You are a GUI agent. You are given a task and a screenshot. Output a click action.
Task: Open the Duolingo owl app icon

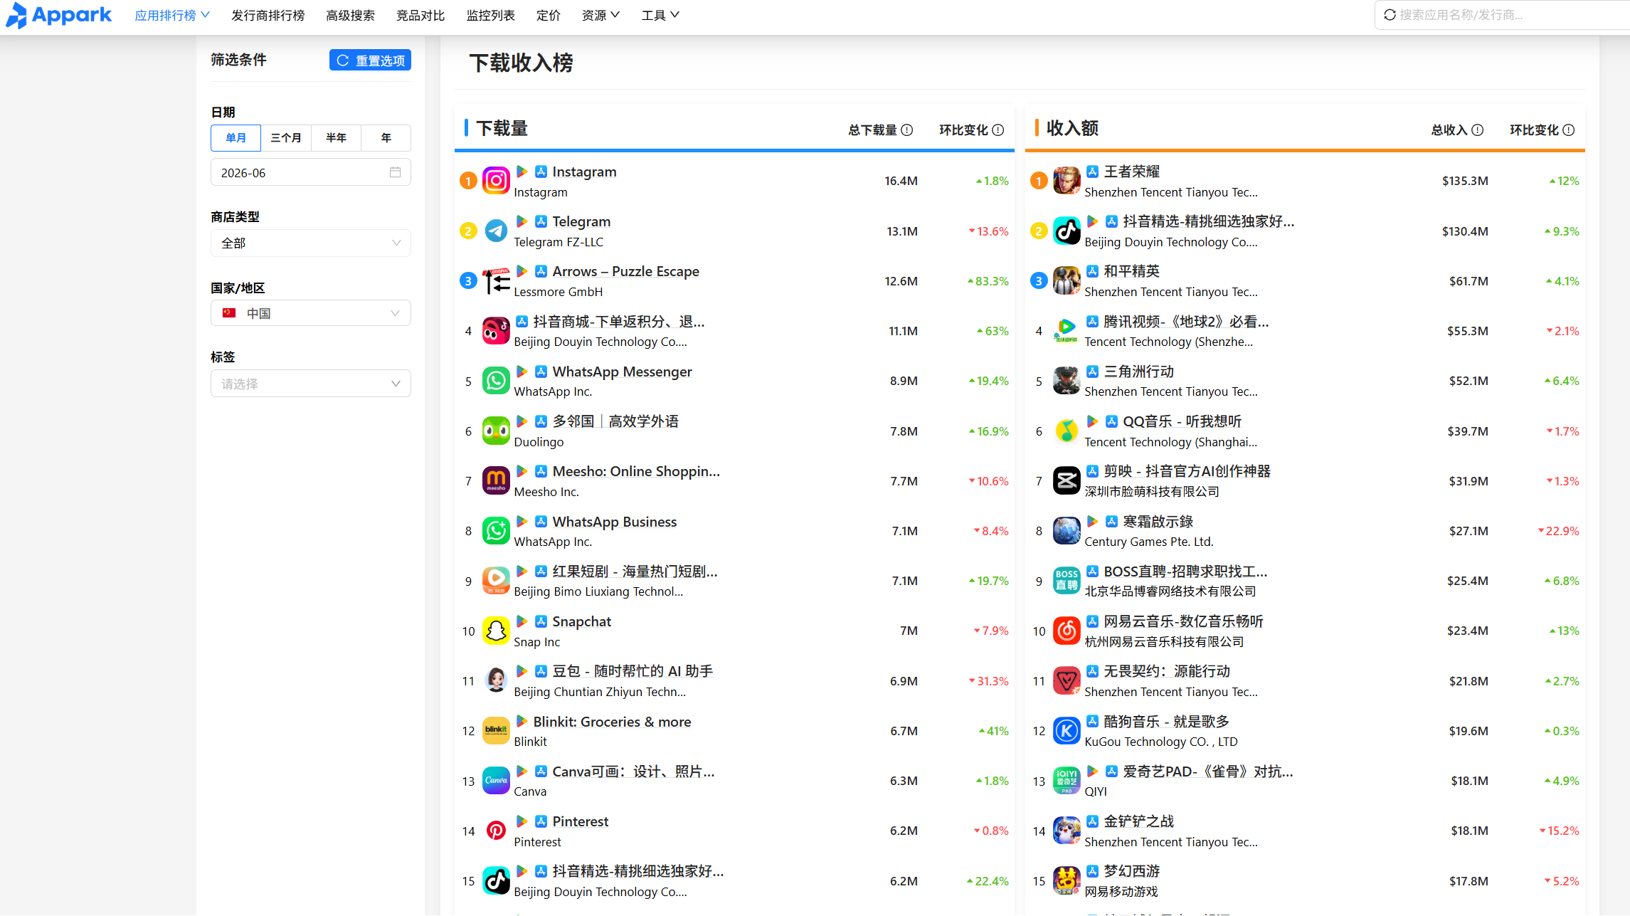click(x=496, y=431)
